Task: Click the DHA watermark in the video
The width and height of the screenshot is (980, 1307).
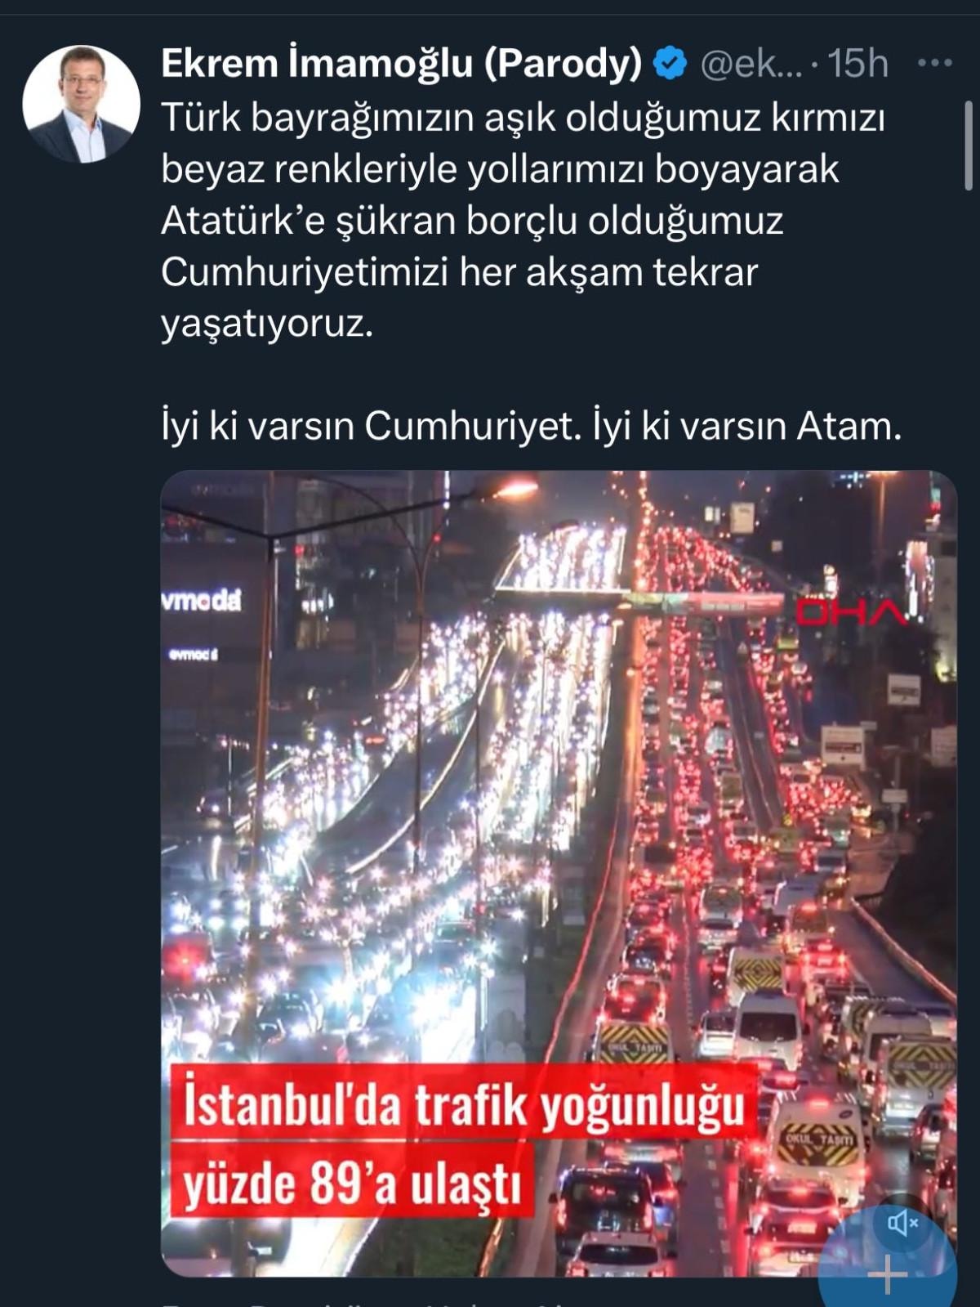Action: click(x=852, y=612)
